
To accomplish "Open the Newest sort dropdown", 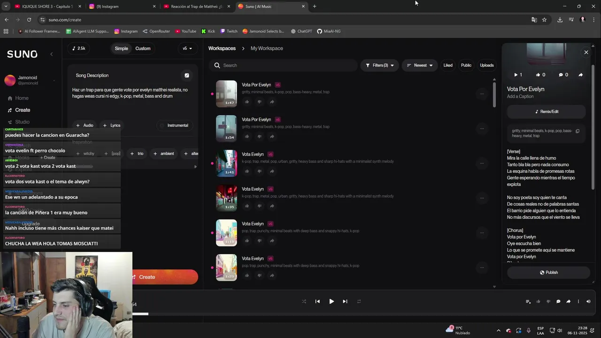I will point(420,65).
